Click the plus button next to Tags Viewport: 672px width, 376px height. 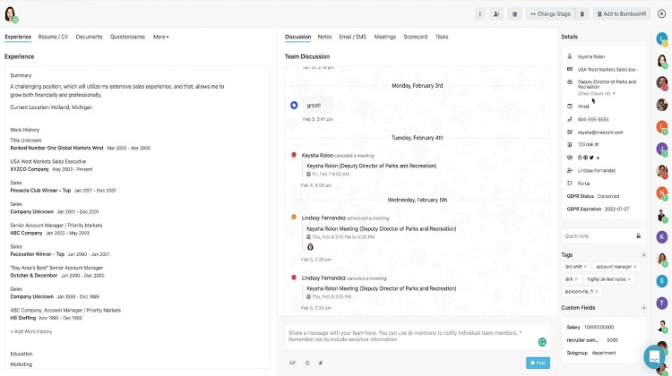coord(643,255)
